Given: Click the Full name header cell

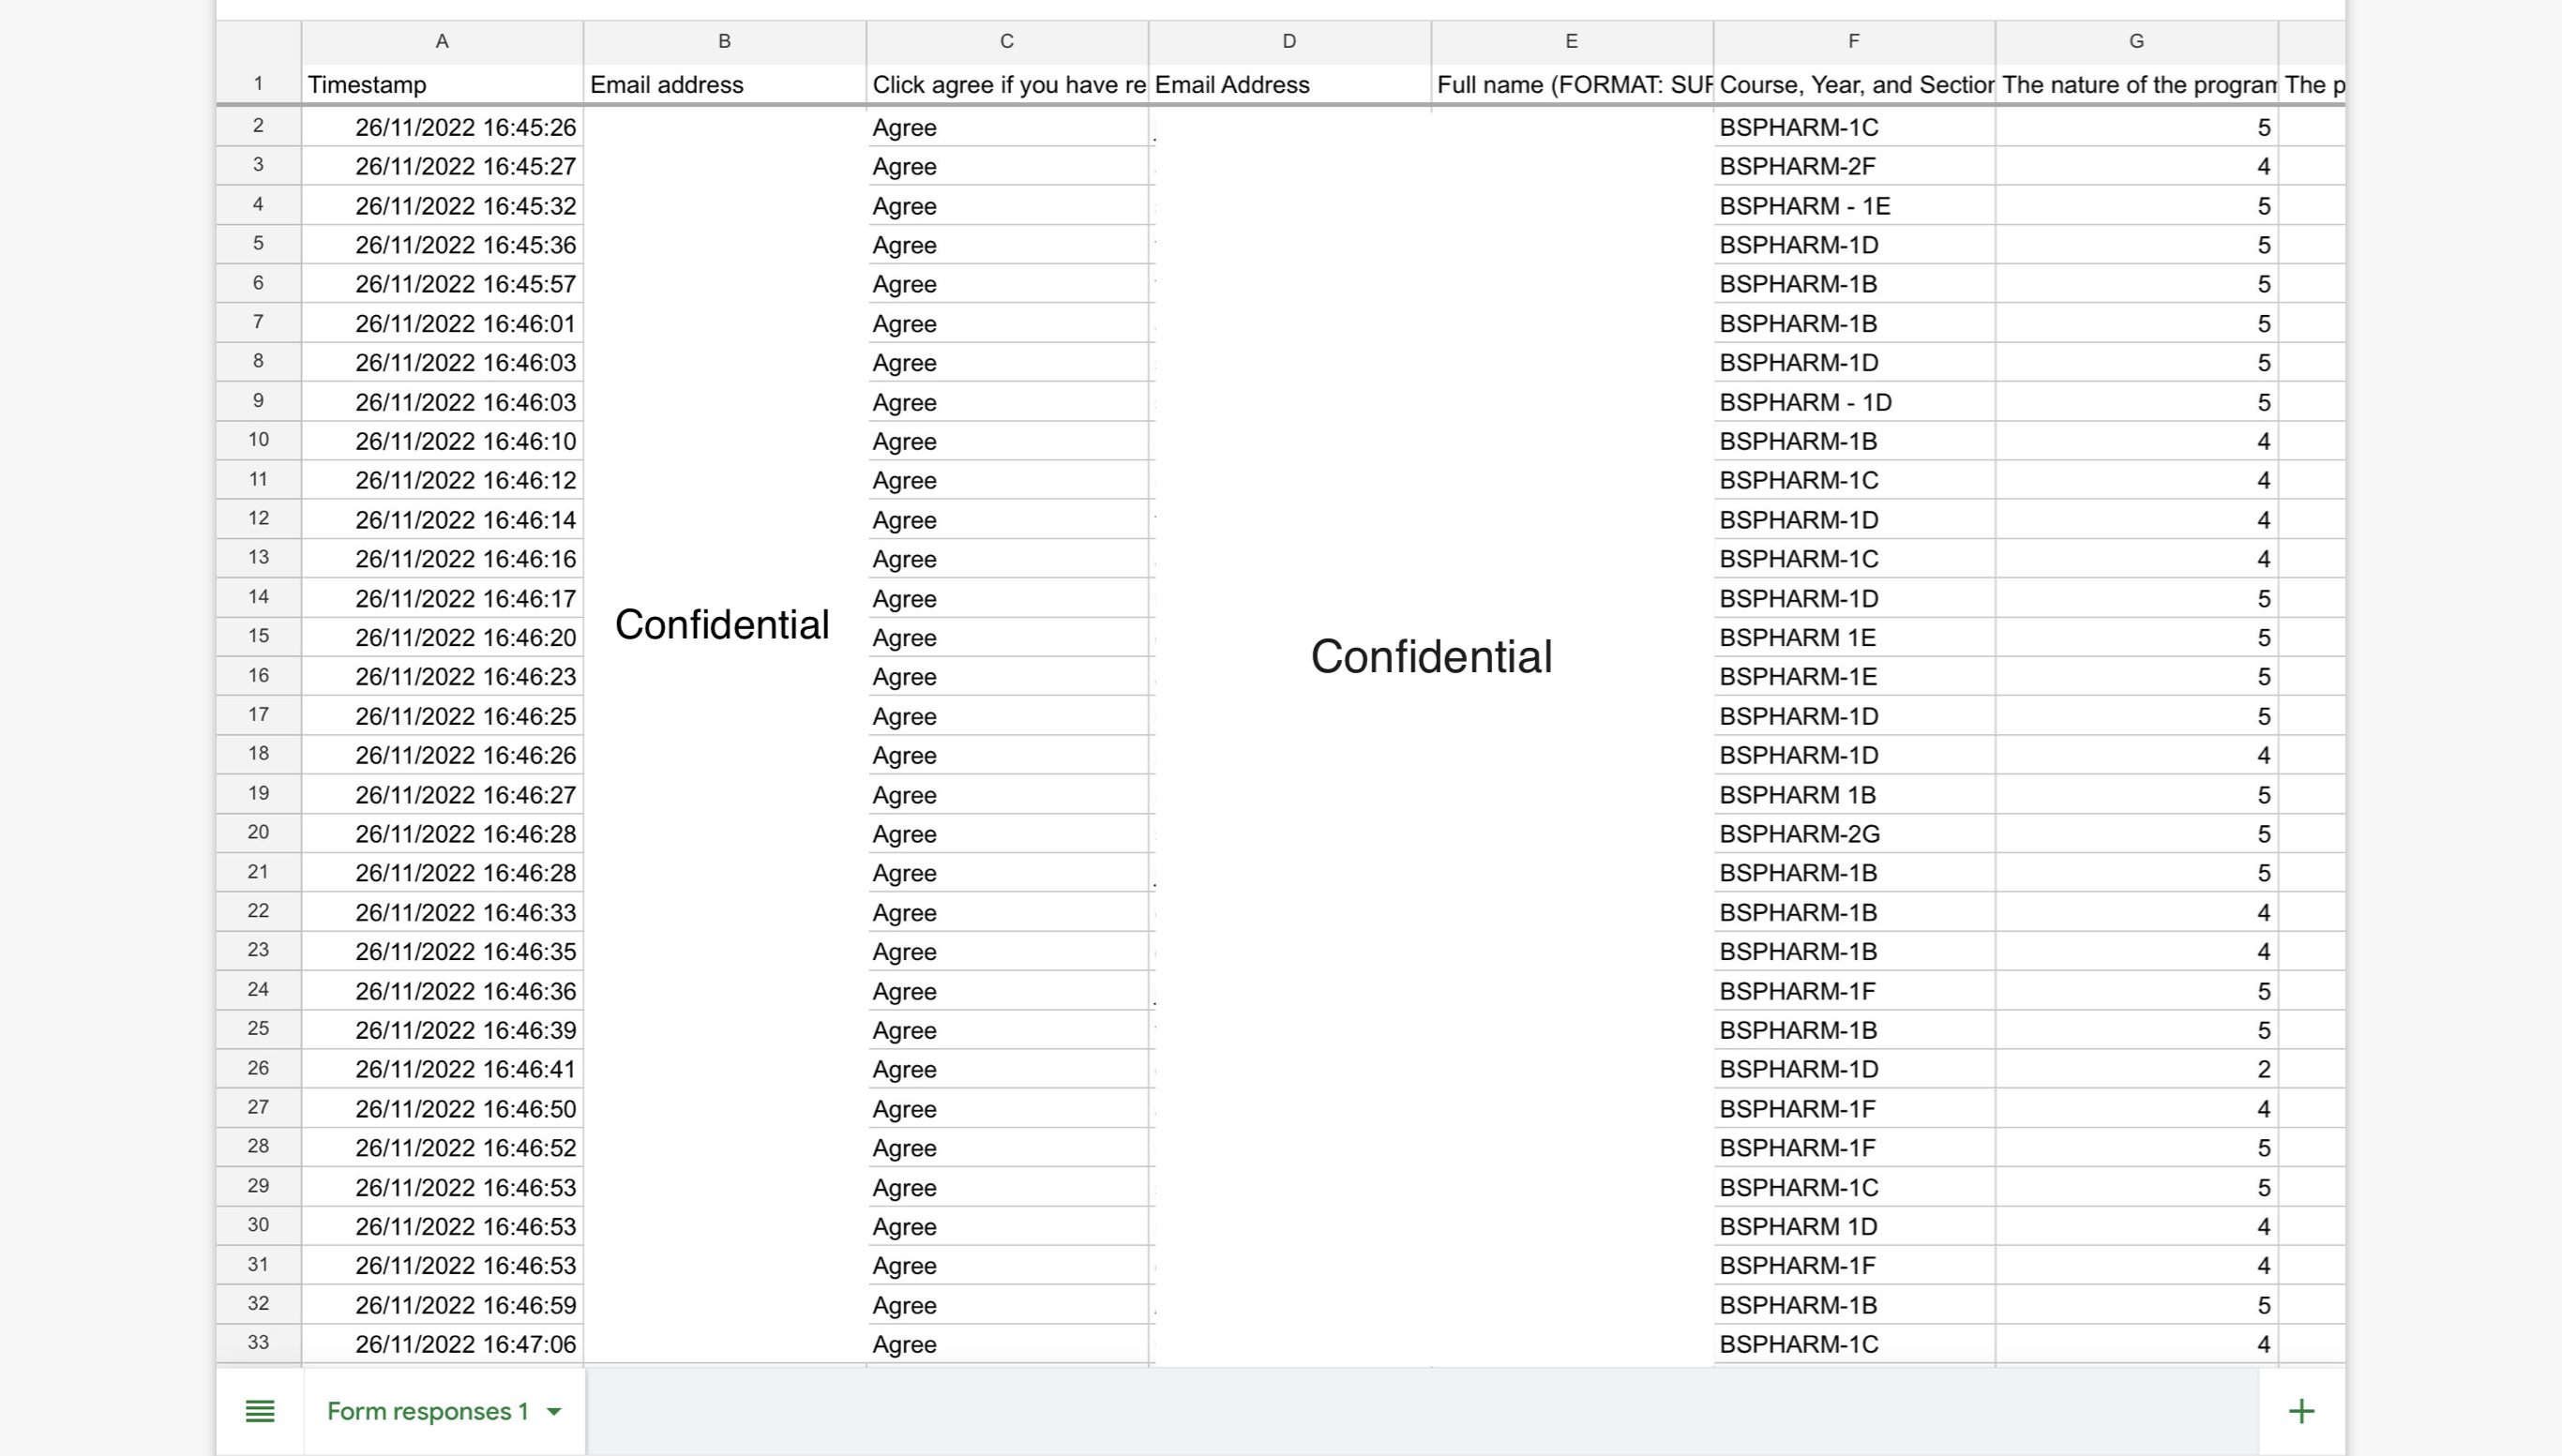Looking at the screenshot, I should click(x=1571, y=85).
